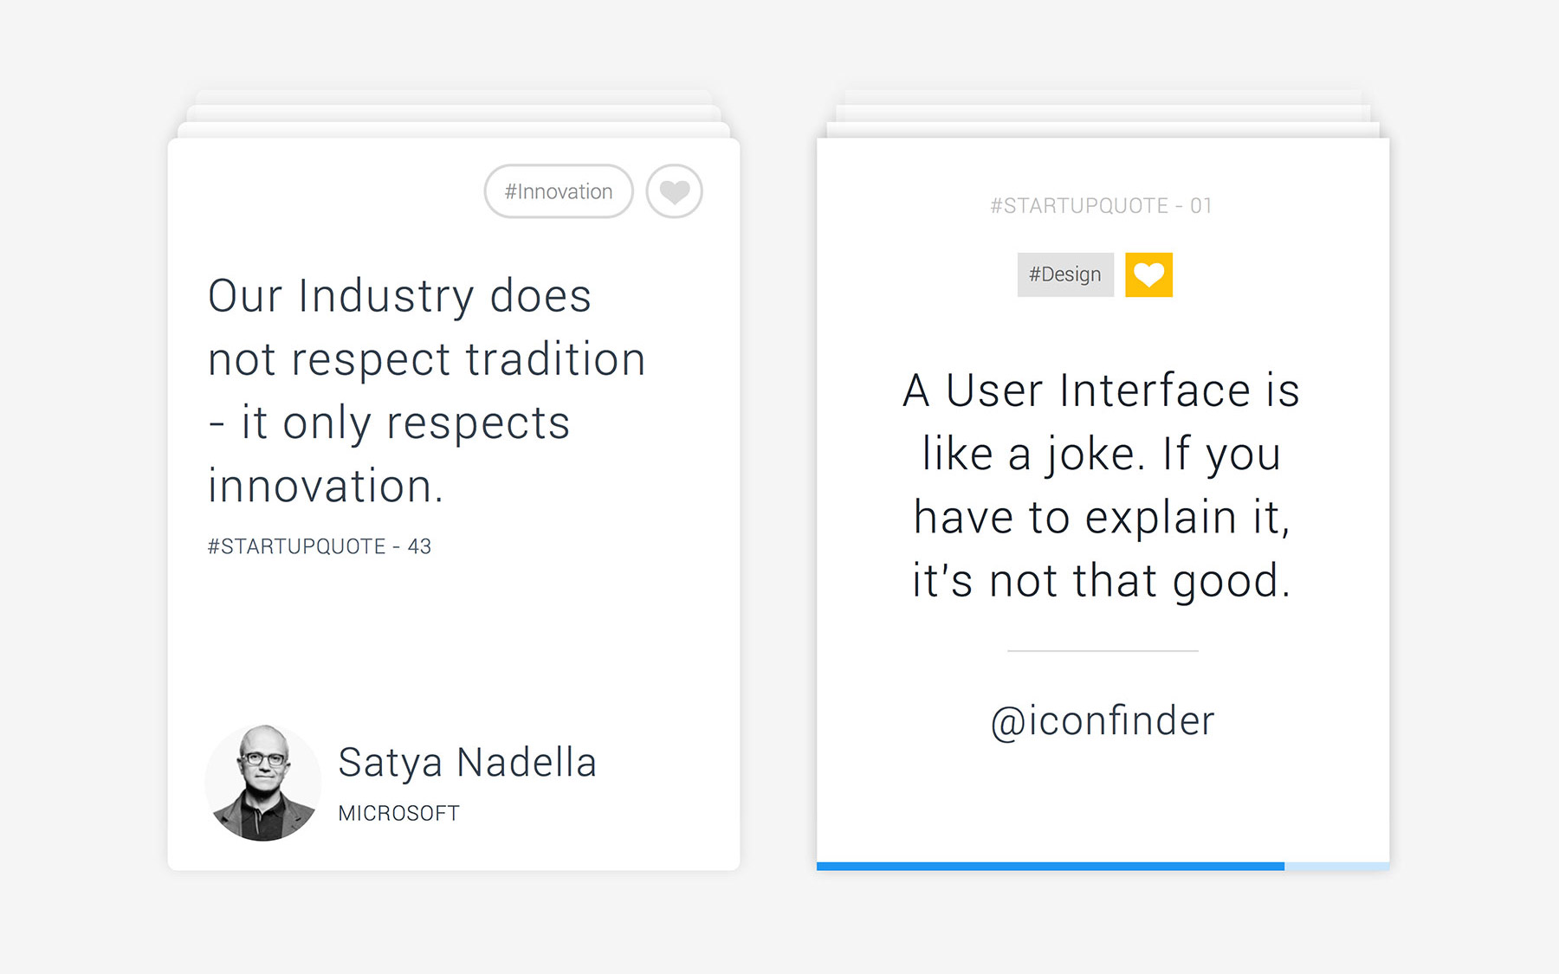Click the yellow heart on the #Design card
The height and width of the screenshot is (974, 1559).
pyautogui.click(x=1148, y=274)
